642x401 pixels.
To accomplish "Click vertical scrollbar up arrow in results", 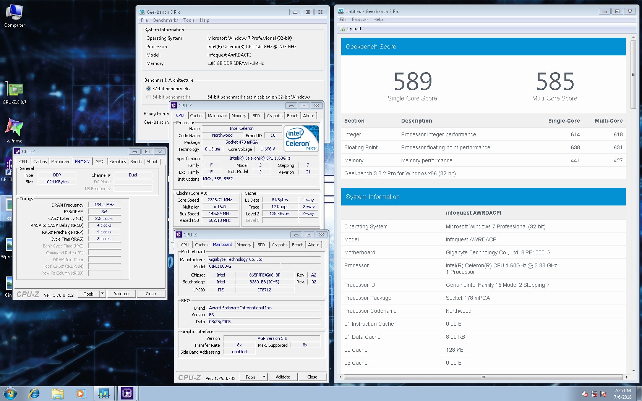I will click(x=634, y=37).
